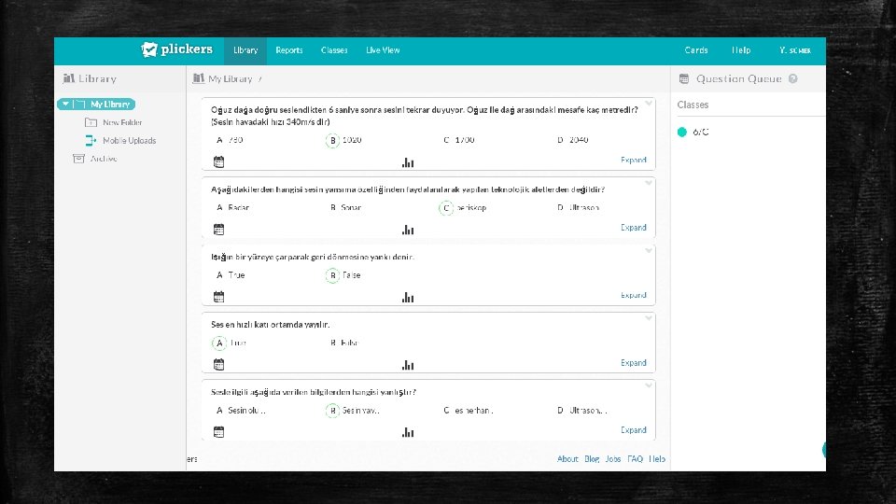Collapse the My Library tree arrow
Screen dimensions: 896x504
pyautogui.click(x=65, y=104)
